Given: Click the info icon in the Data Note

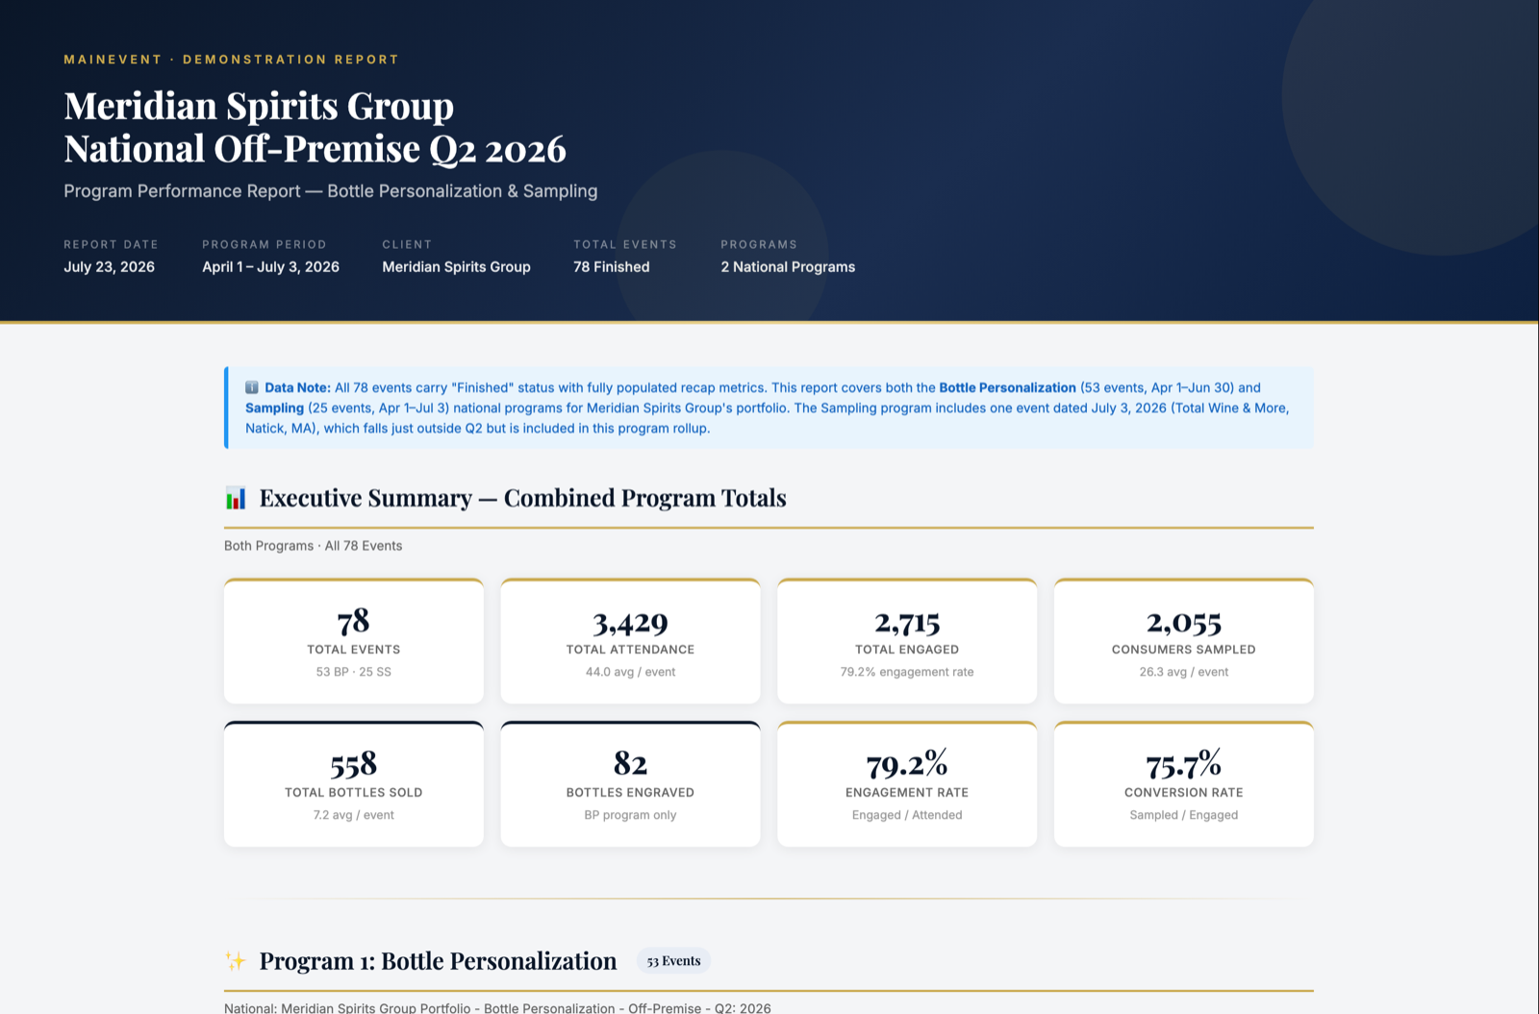Looking at the screenshot, I should tap(252, 387).
